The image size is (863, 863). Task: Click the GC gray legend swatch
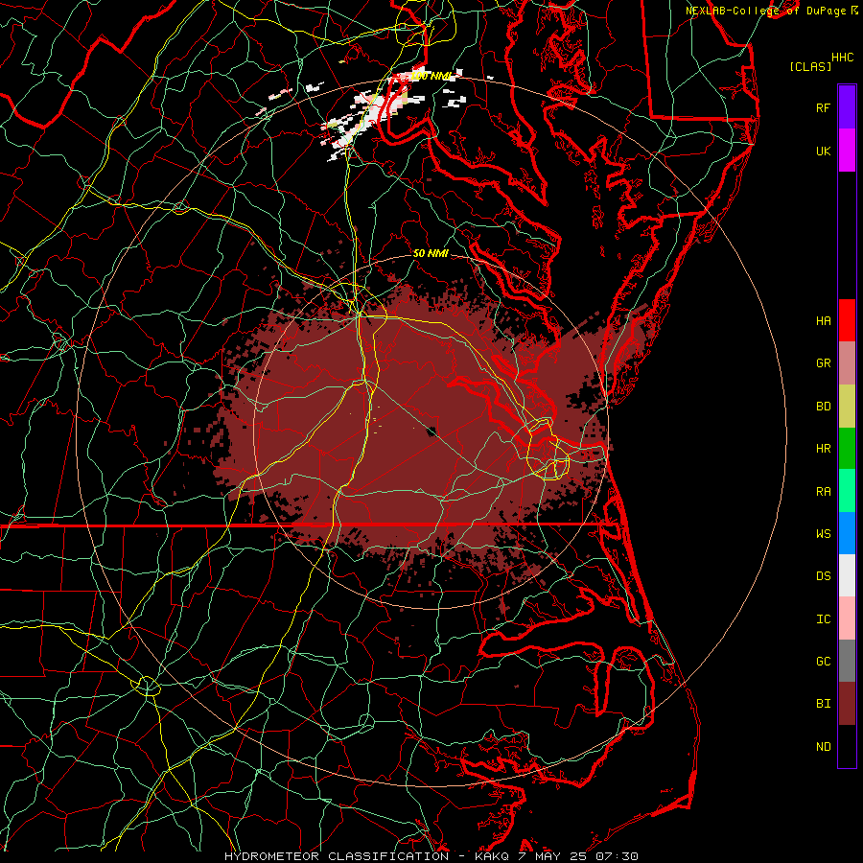click(x=847, y=661)
